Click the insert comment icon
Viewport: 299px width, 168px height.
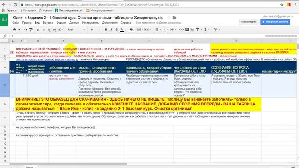[x=187, y=30]
